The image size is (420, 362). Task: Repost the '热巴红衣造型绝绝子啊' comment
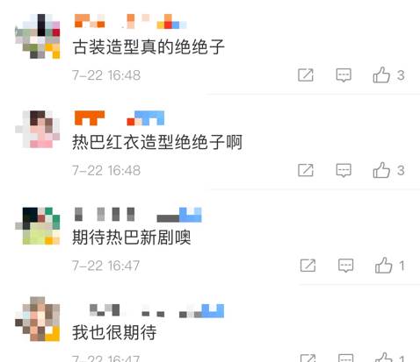[306, 170]
